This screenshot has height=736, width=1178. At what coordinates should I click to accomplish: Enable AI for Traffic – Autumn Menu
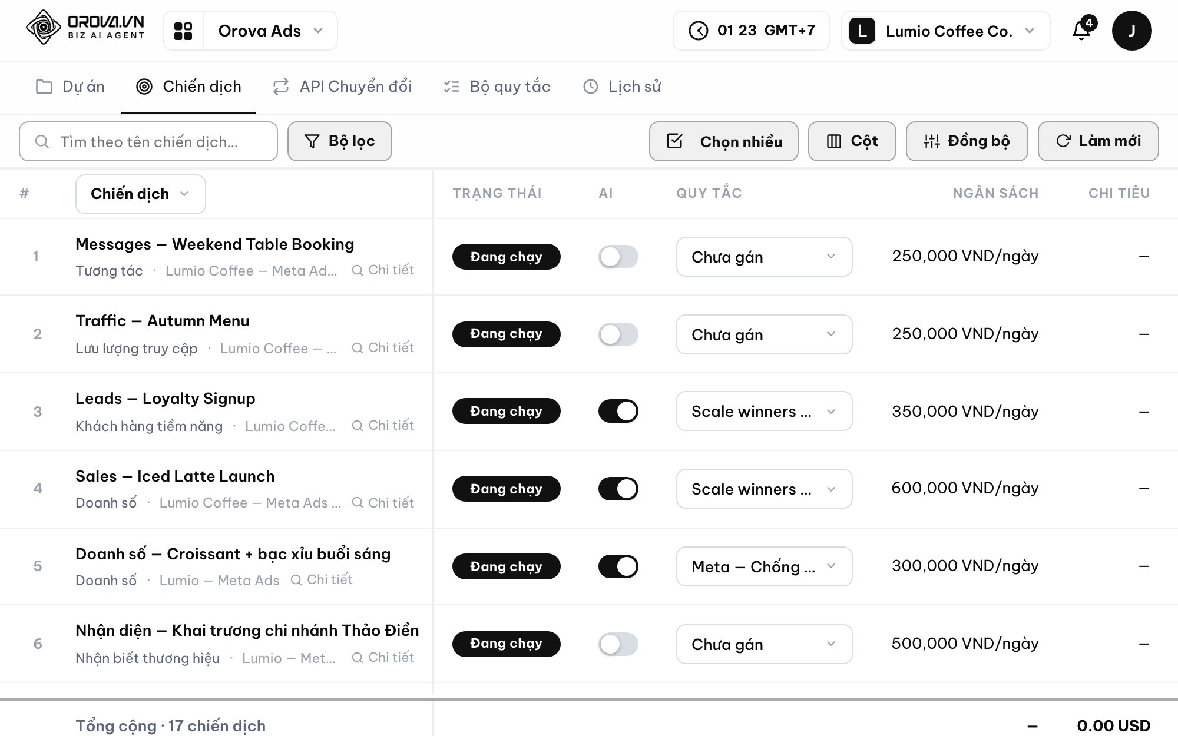618,334
